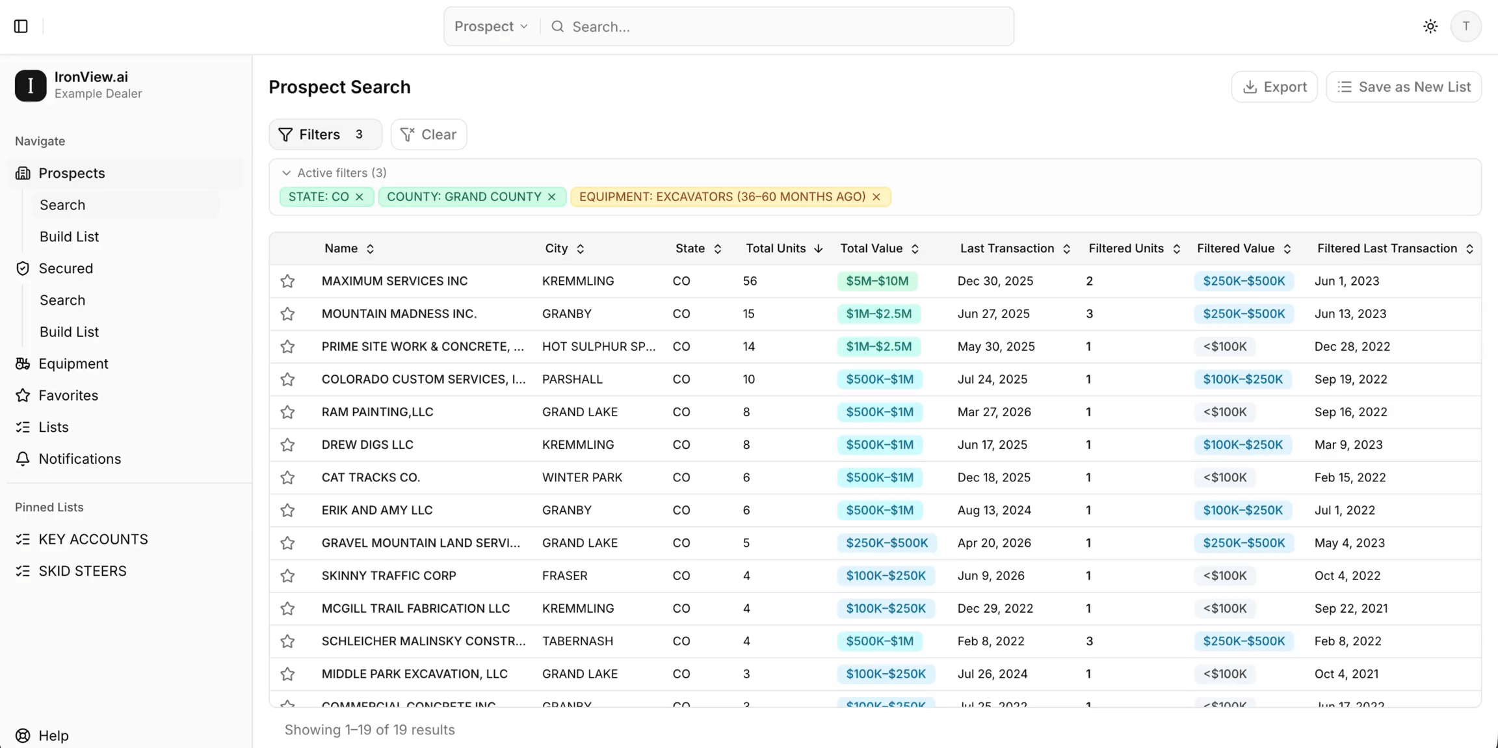Click the Export button
The image size is (1498, 748).
click(1274, 87)
